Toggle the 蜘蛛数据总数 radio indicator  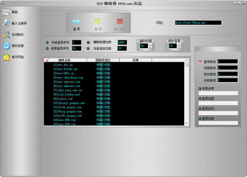pyautogui.click(x=89, y=42)
